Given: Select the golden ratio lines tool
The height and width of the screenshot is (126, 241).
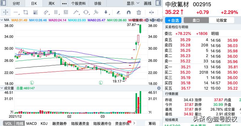Looking at the screenshot, I should 66,12.
